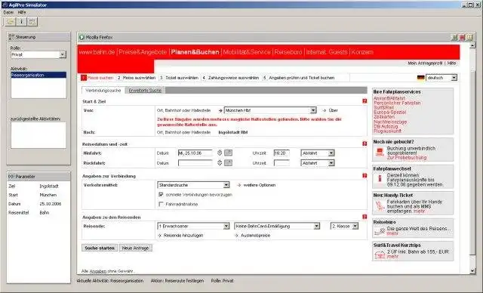Open Keine BahnCard-Ermäßigung dropdown

[x=316, y=226]
